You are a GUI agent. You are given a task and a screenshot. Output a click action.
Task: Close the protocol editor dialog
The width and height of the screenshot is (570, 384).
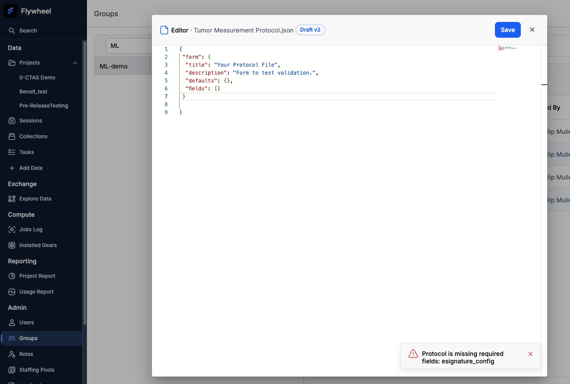[532, 30]
